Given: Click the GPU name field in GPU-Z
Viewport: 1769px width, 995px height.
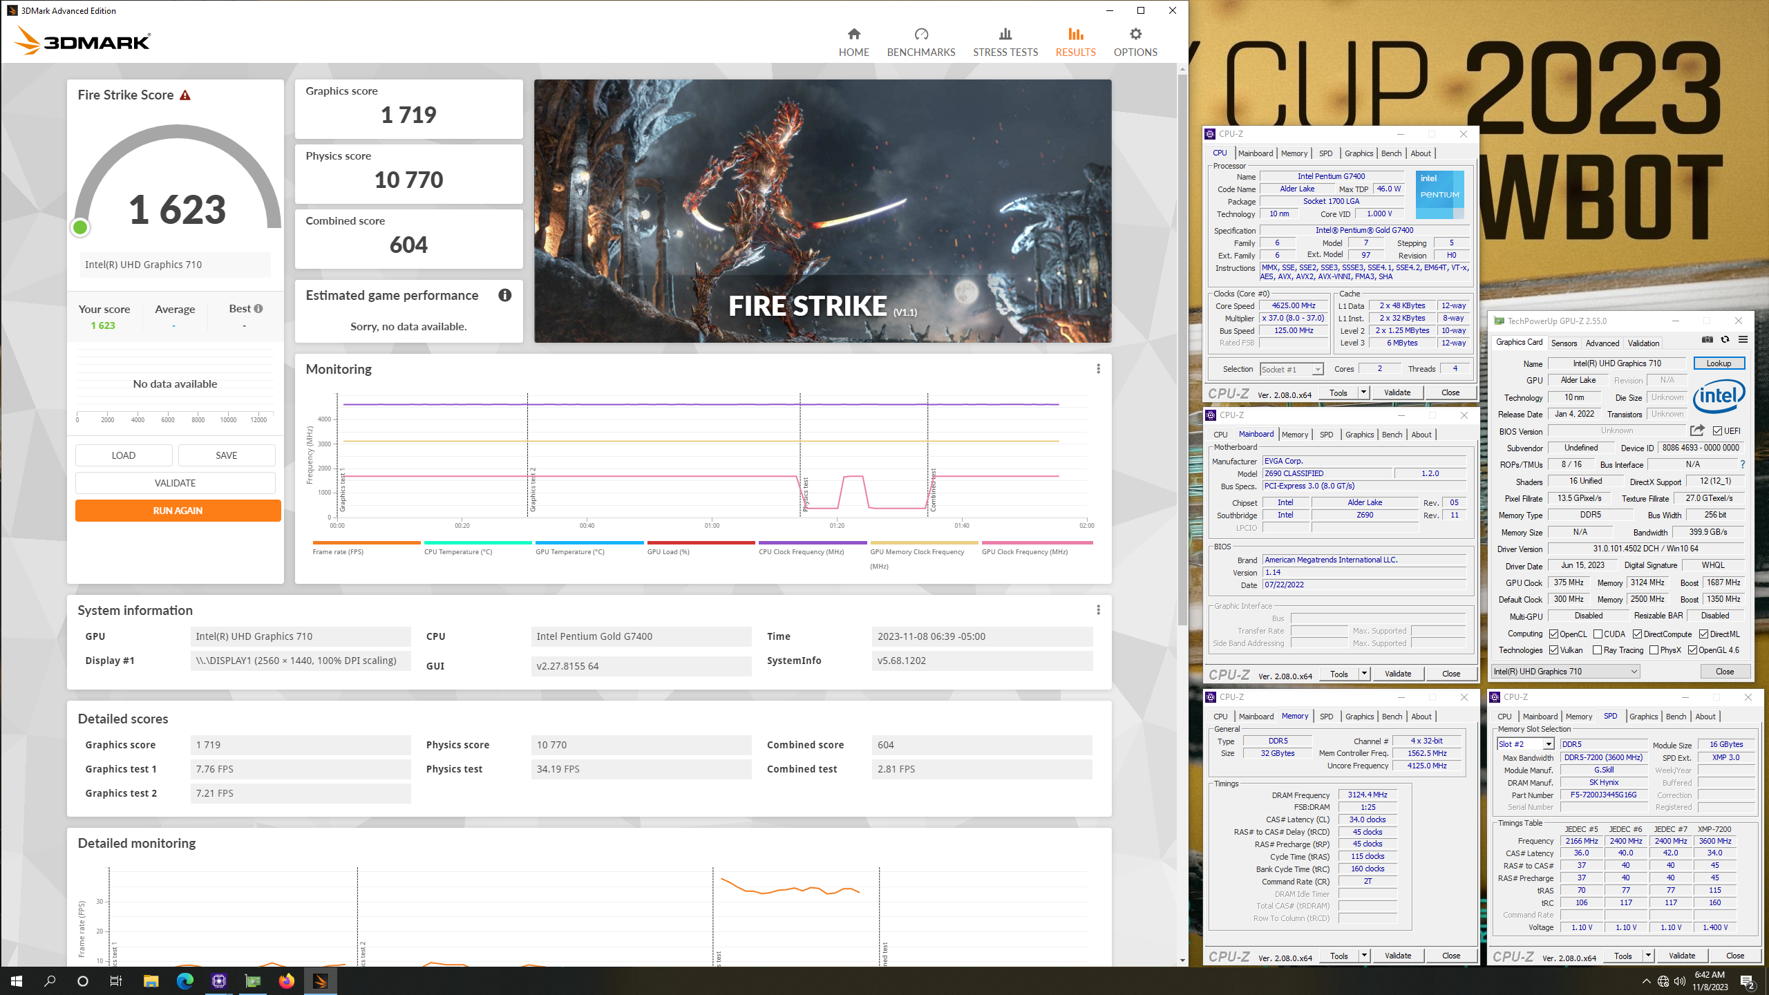Looking at the screenshot, I should [x=1616, y=363].
